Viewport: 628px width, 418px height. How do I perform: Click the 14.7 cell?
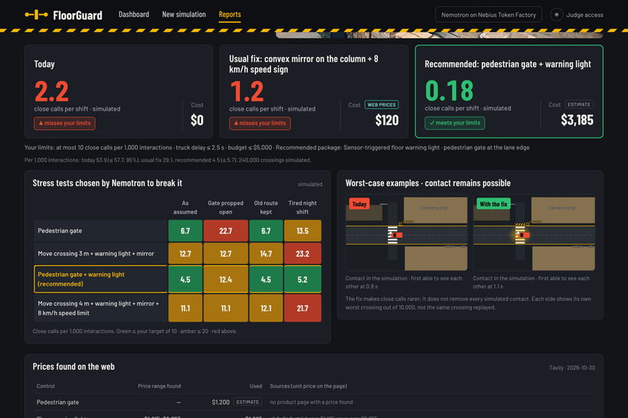266,254
